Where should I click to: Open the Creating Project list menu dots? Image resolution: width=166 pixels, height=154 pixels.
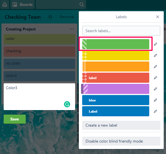[x=72, y=29]
